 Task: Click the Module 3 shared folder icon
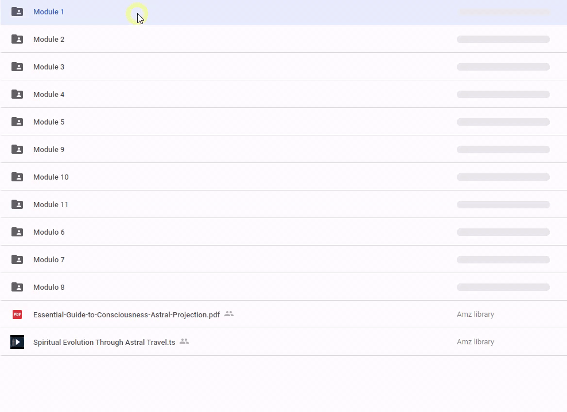[x=17, y=67]
